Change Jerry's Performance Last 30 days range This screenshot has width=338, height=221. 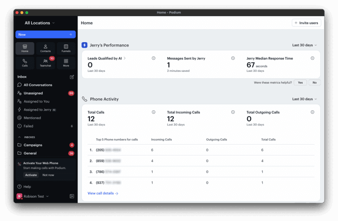(x=304, y=45)
